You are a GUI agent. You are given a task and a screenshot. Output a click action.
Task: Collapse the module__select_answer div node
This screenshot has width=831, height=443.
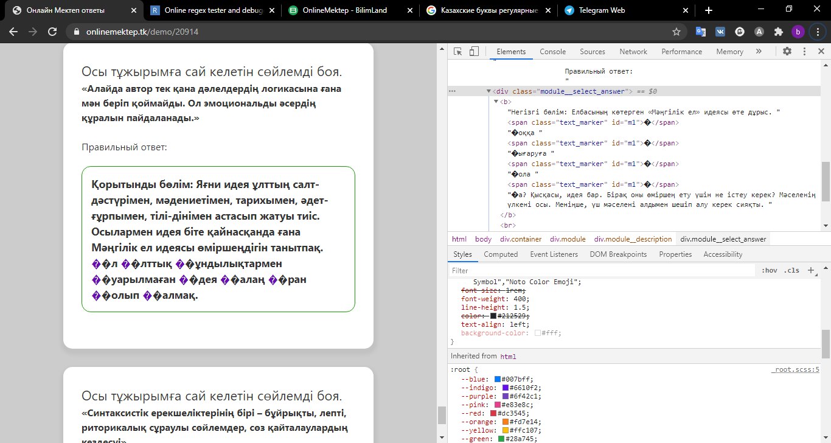tap(489, 91)
